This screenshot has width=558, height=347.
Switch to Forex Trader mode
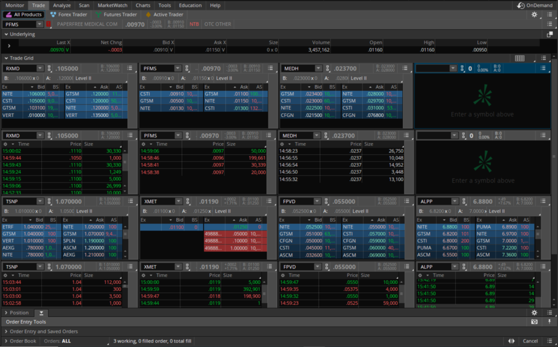[x=69, y=14]
